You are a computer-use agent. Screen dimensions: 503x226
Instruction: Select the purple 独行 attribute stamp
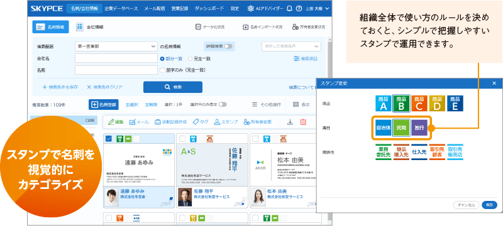click(x=419, y=127)
